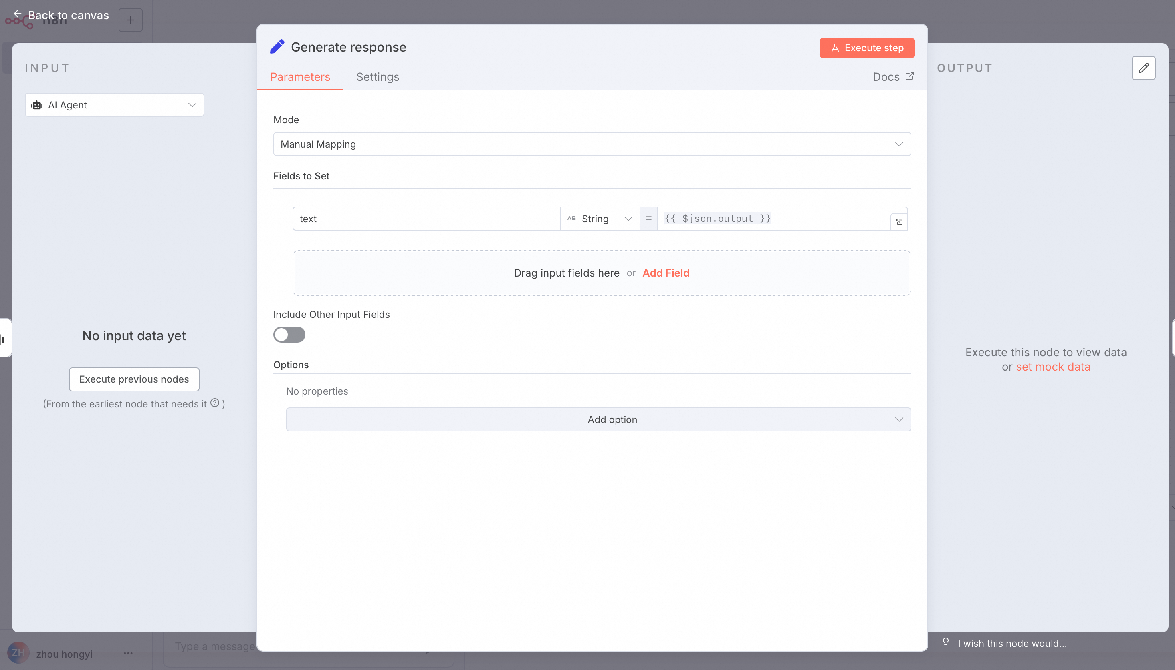The height and width of the screenshot is (670, 1175).
Task: Click the help question mark icon
Action: pos(215,403)
